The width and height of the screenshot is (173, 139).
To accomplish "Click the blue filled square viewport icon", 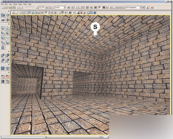I will (95, 13).
